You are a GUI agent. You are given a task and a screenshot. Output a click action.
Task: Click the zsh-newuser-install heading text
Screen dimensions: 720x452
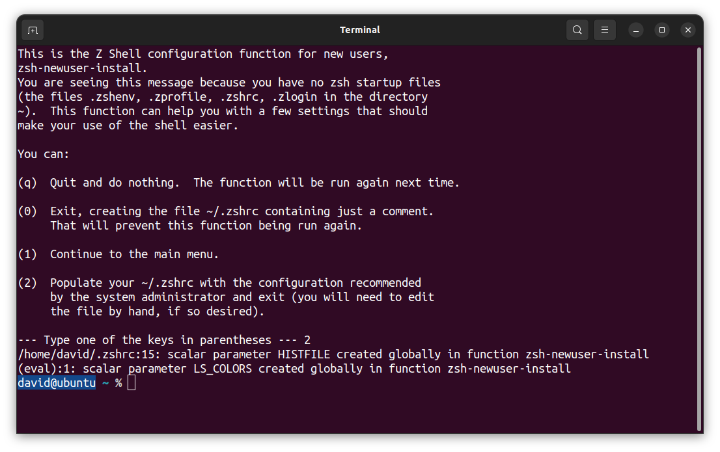pos(74,68)
